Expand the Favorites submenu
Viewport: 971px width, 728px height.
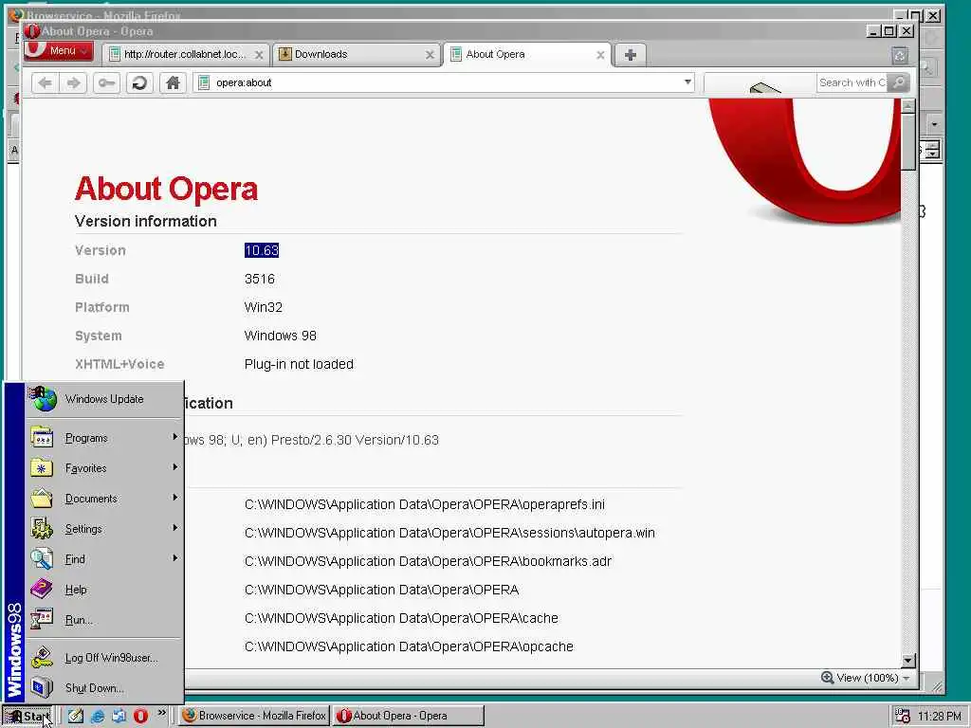104,468
